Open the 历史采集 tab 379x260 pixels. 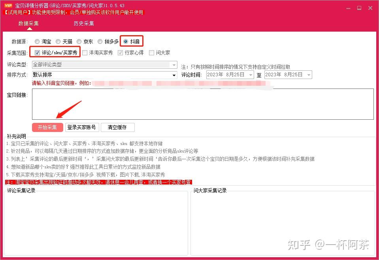click(84, 23)
